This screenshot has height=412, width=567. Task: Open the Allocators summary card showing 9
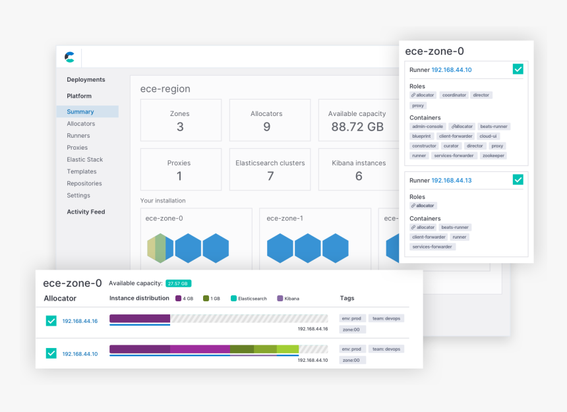pyautogui.click(x=270, y=120)
